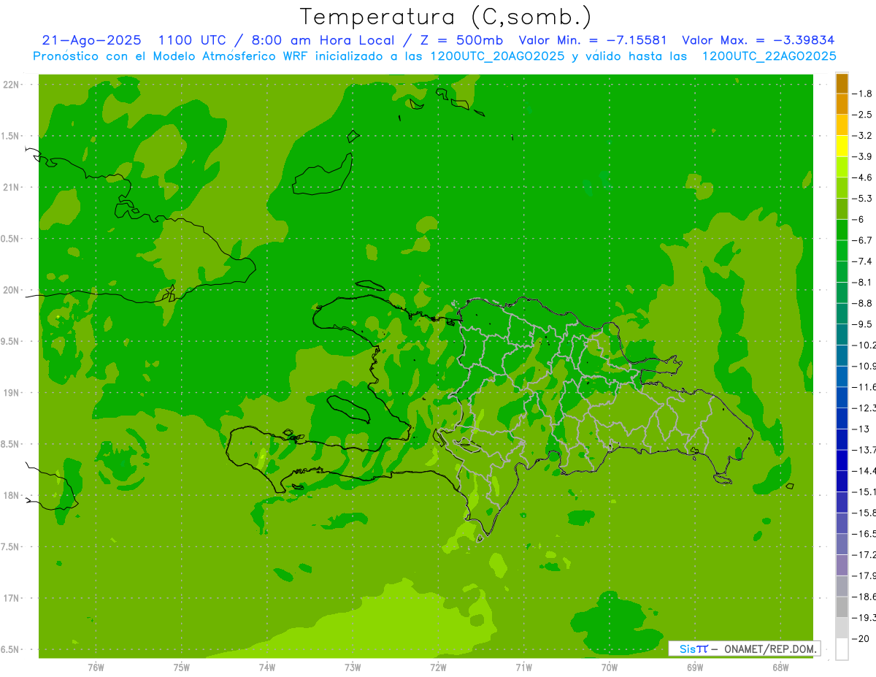
Task: Click the '74W' longitude label
Action: 266,668
